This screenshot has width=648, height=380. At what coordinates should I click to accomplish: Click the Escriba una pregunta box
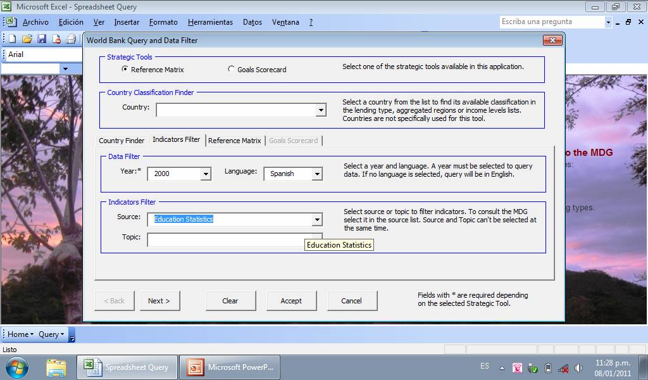click(x=552, y=22)
